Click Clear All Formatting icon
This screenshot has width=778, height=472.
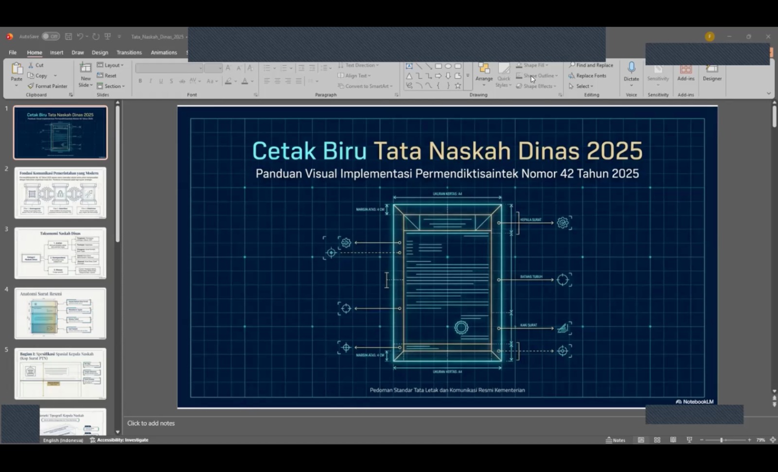tap(250, 68)
